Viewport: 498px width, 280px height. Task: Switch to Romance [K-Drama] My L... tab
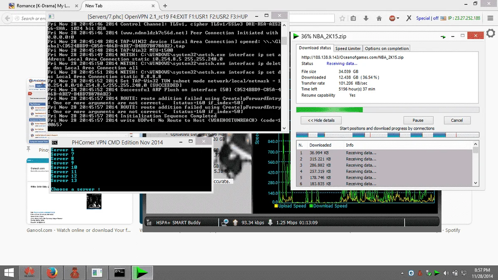(x=43, y=6)
